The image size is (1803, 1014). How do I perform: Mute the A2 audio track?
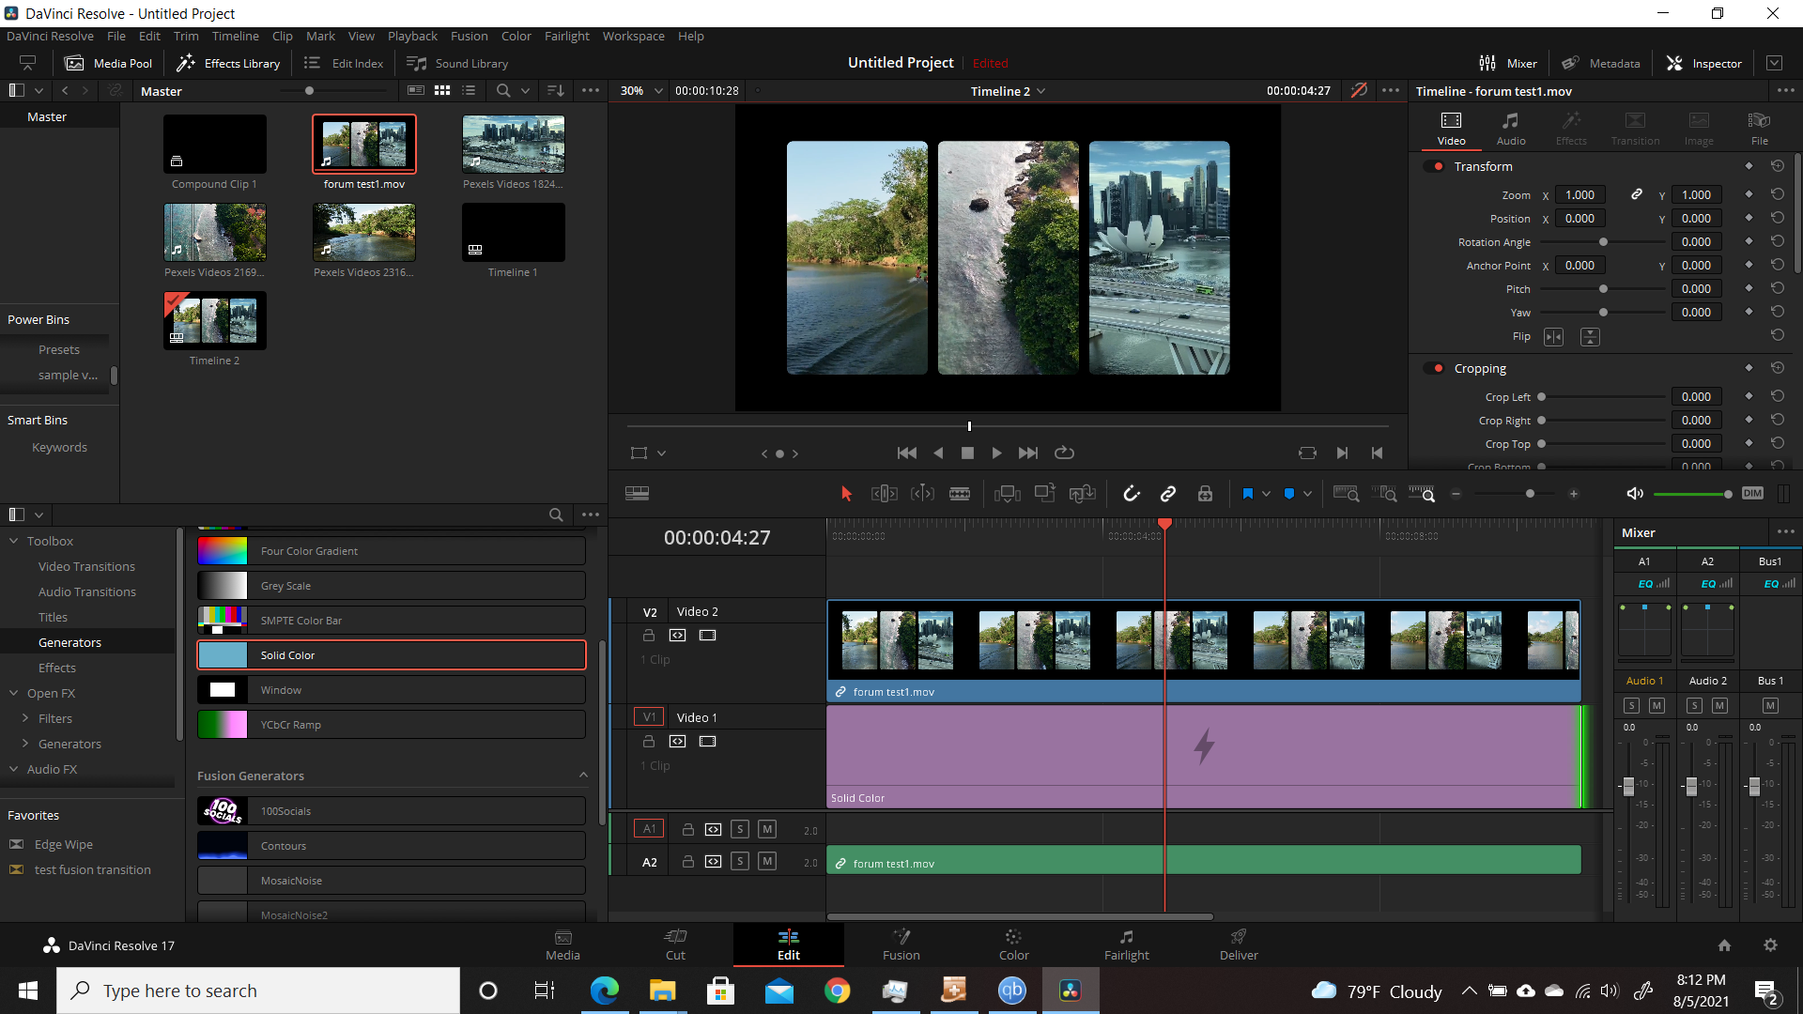point(767,861)
